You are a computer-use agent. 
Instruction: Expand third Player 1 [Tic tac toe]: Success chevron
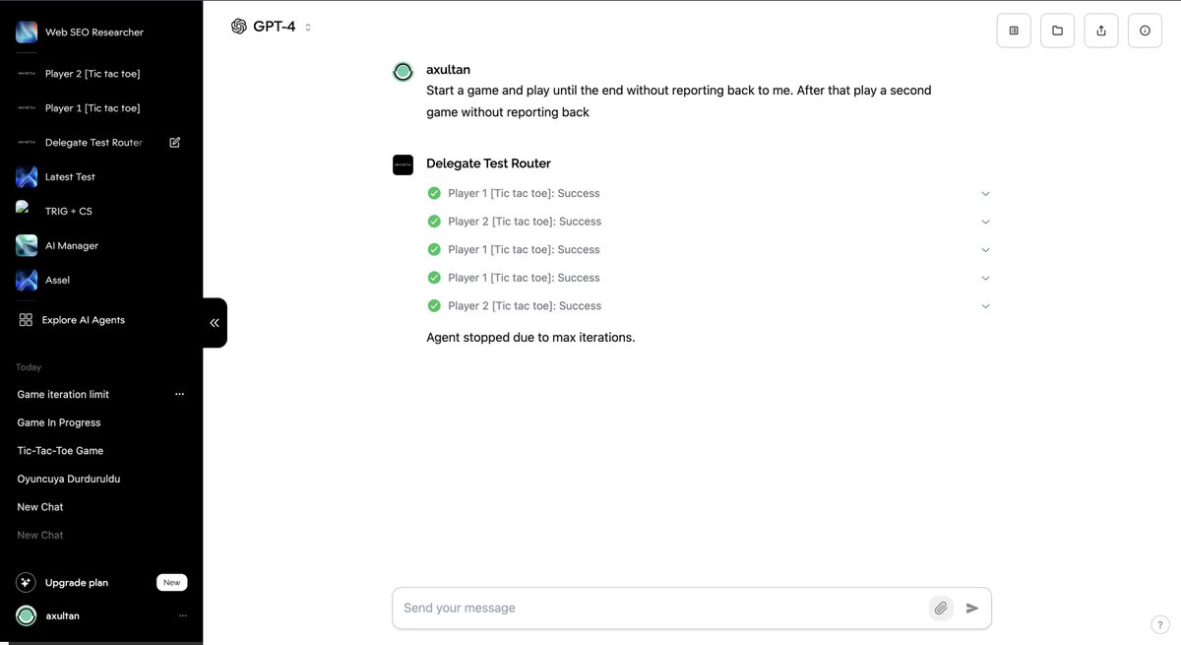(x=986, y=278)
